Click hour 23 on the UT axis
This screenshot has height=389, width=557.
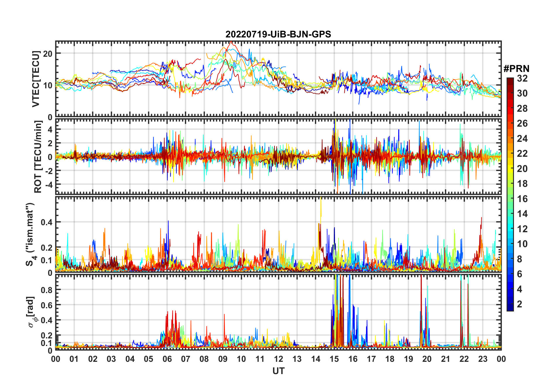483,359
